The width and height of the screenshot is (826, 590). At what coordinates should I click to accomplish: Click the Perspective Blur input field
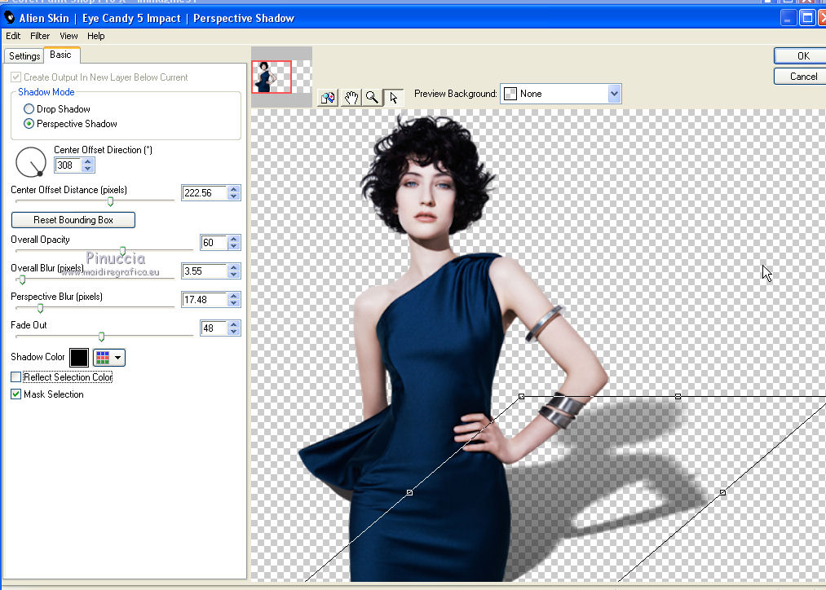tap(205, 299)
